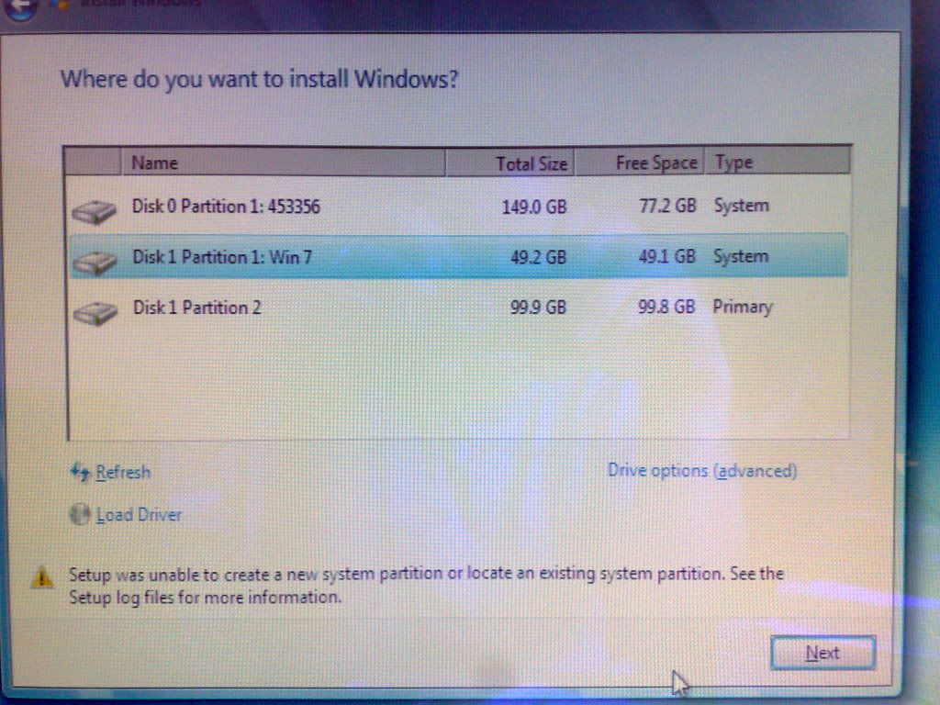Click the 49.2 GB total size value
Image resolution: width=940 pixels, height=705 pixels.
[x=538, y=258]
